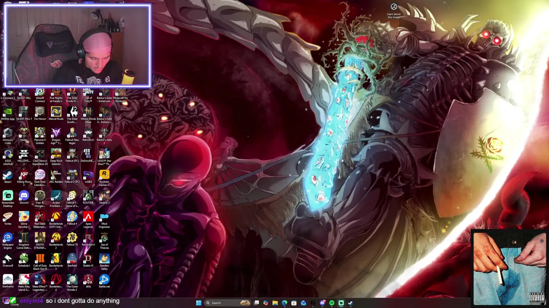Open Hades game shortcut
549x308 pixels.
24,135
